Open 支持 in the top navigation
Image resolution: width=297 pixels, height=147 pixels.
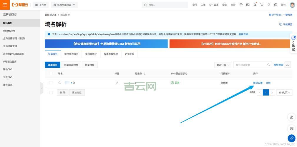233,5
